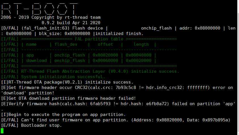Viewport: 239px width, 135px height.
Task: Click download partition offset 0x00060000
Action: (105, 61)
